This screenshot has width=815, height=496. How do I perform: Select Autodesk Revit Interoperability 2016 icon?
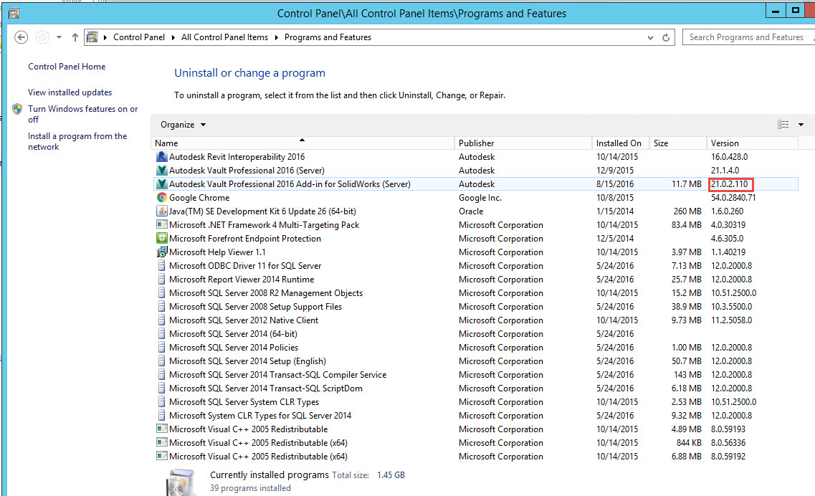pos(162,156)
